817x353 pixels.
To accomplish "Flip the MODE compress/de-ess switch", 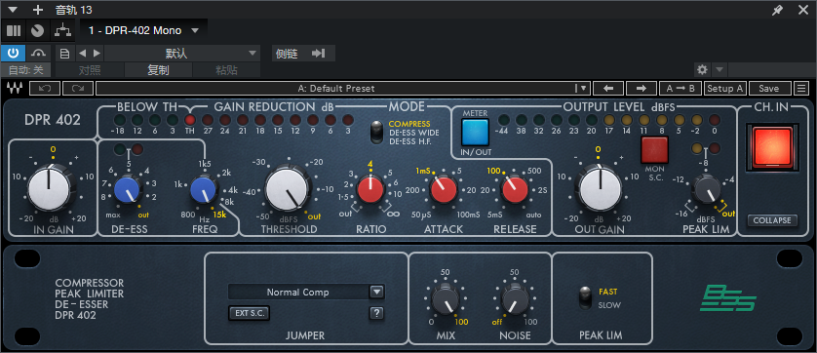I will [x=375, y=133].
